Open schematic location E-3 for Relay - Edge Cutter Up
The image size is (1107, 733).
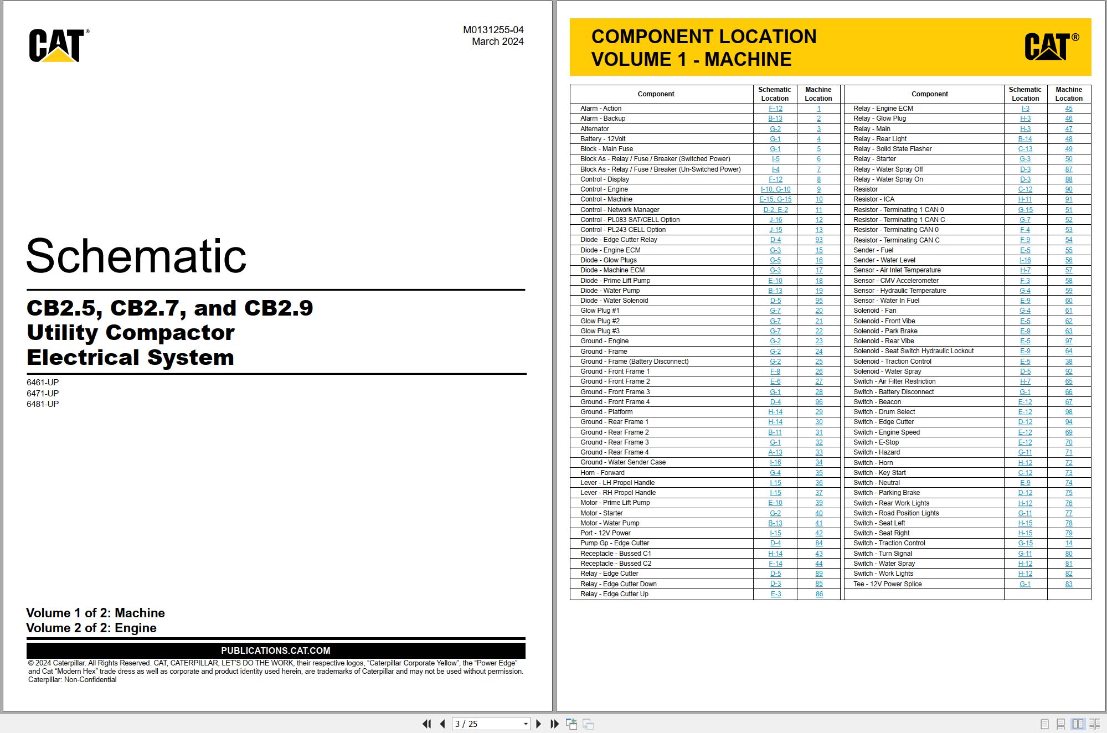pos(775,594)
